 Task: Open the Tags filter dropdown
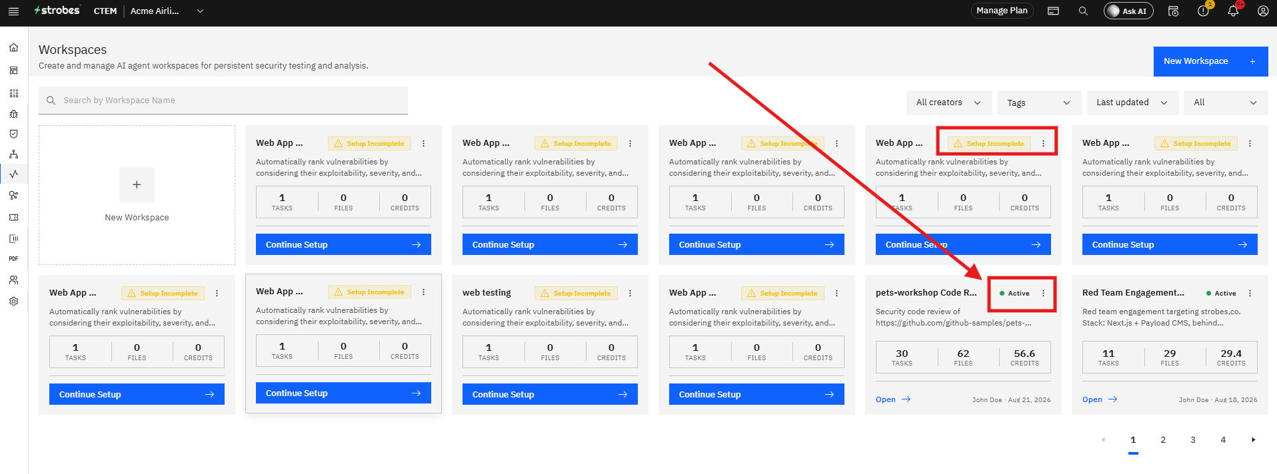pos(1039,103)
